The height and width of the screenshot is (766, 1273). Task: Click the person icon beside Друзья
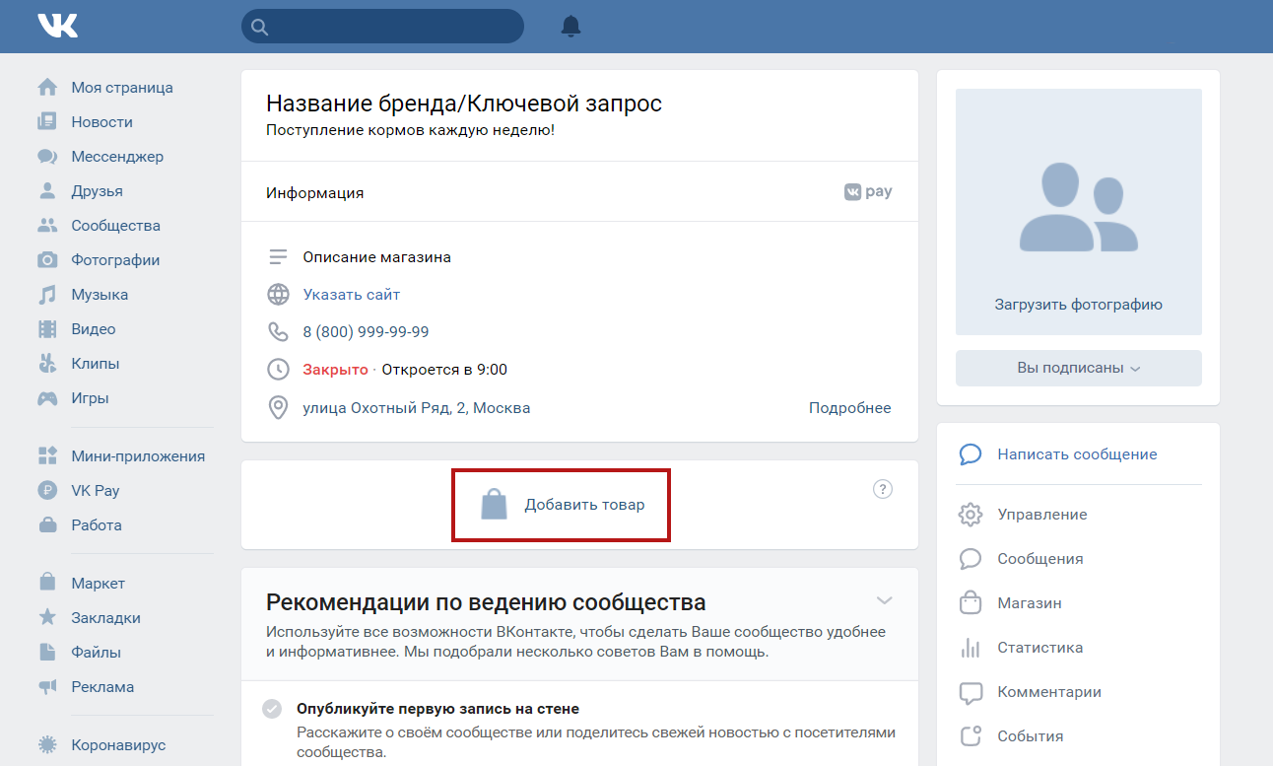47,190
